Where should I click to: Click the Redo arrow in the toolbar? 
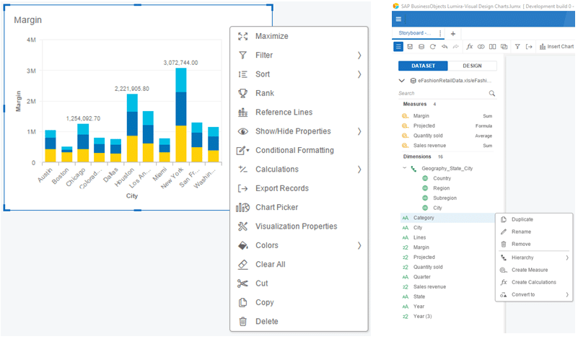click(x=456, y=47)
